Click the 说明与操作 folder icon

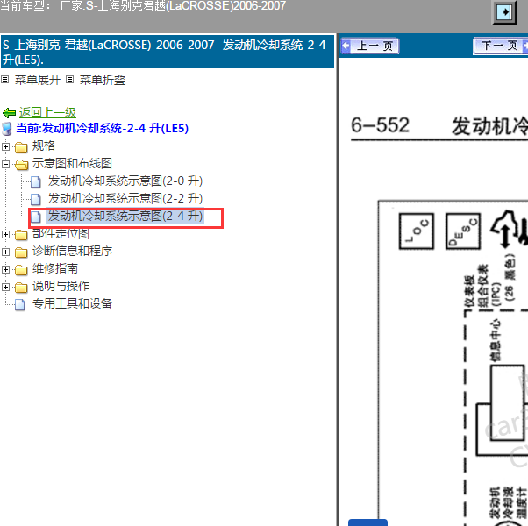click(21, 287)
